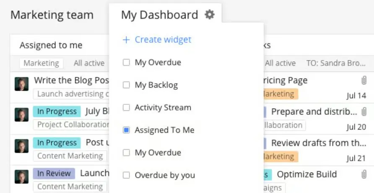Click the Create widget link
The height and width of the screenshot is (193, 374).
(x=157, y=40)
